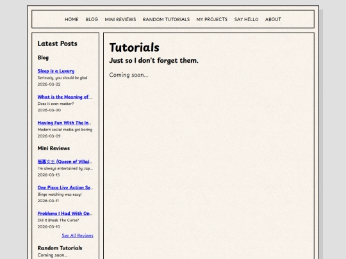346x259 pixels.
Task: Click the See All Reviews link
Action: (x=78, y=235)
